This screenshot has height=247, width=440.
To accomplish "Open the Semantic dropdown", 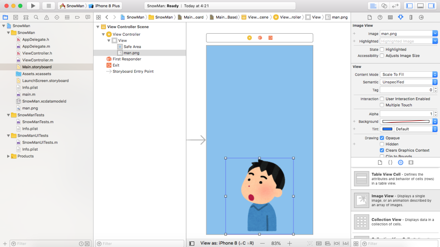I will pos(408,82).
